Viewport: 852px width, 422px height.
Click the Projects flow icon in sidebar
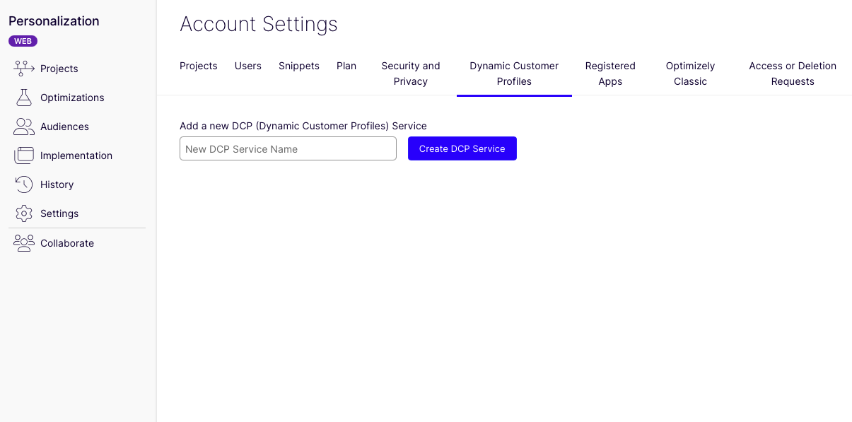coord(24,69)
